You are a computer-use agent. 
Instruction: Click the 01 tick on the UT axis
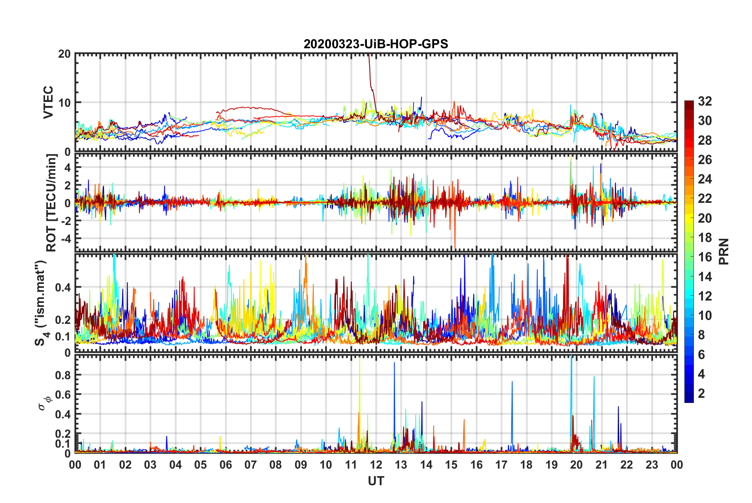point(100,465)
